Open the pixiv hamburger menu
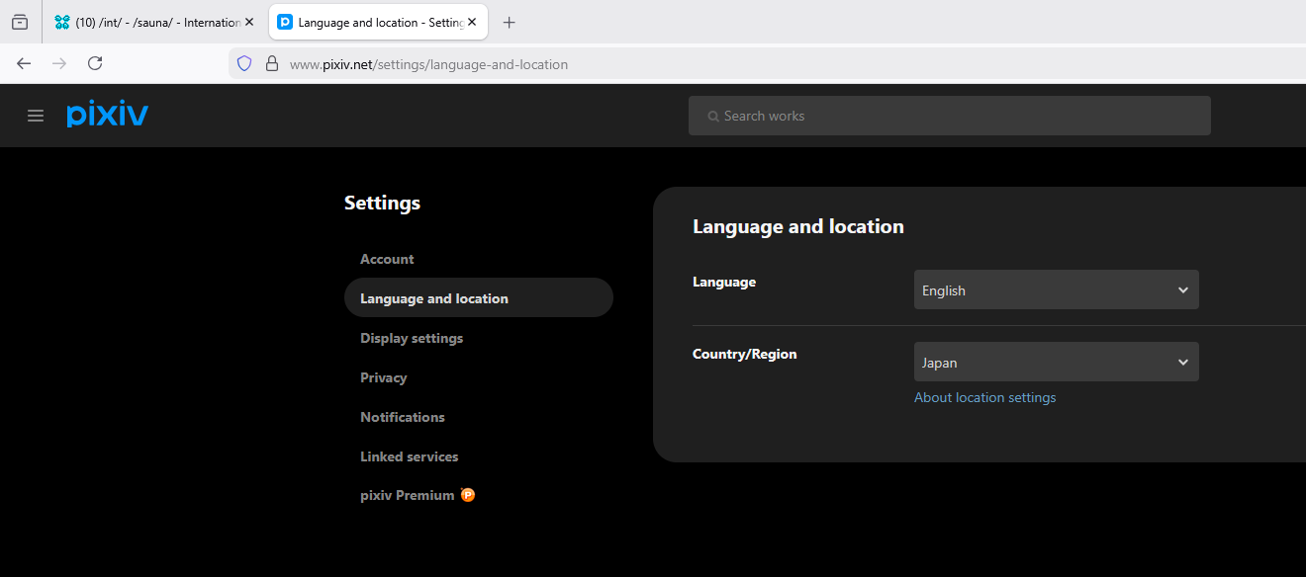Screen dimensions: 1306x577 [x=36, y=116]
